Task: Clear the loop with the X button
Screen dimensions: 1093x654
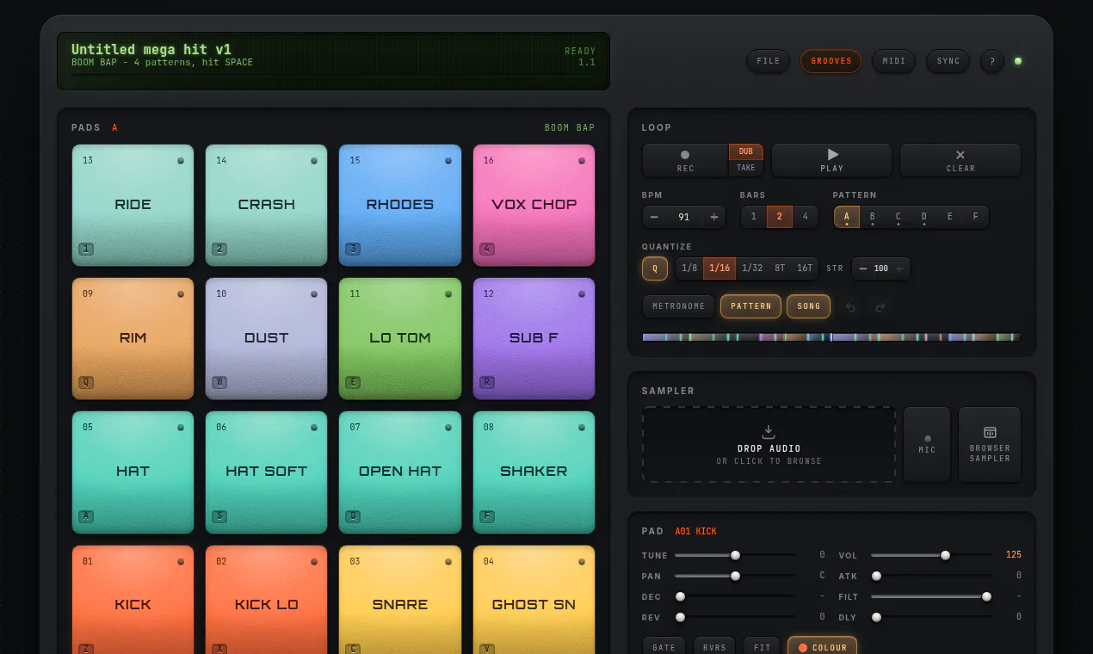Action: pos(960,160)
